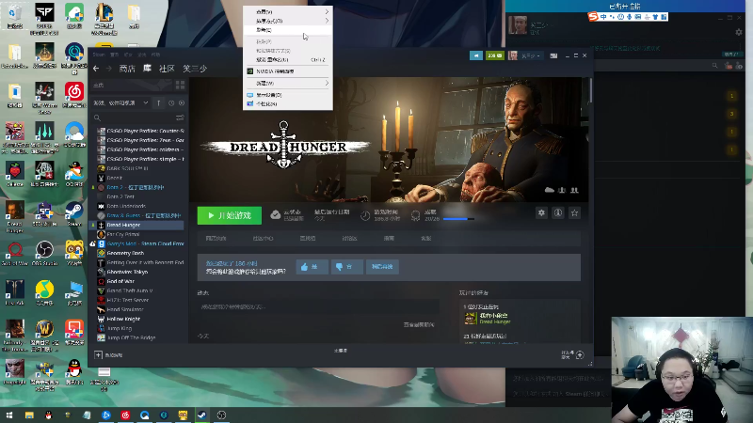Open Dread Hunger game info icon
The height and width of the screenshot is (423, 753).
click(558, 212)
